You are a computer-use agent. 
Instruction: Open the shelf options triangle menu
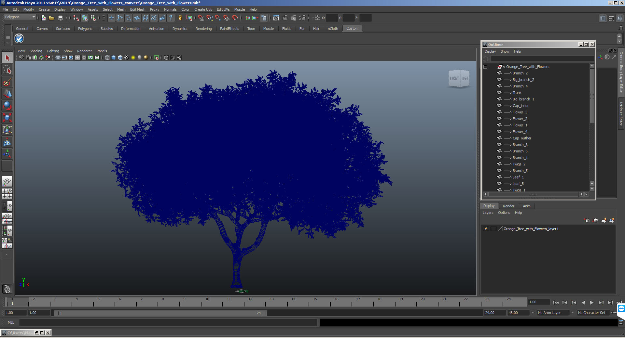[8, 43]
